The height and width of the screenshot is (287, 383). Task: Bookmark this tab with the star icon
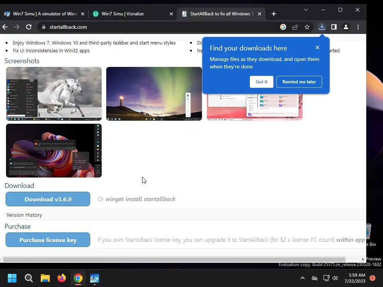[x=307, y=27]
